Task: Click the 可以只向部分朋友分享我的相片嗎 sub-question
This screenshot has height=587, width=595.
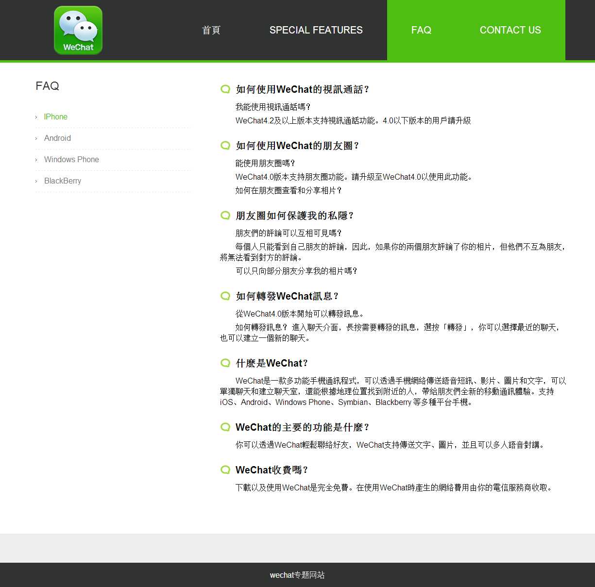Action: (x=296, y=271)
